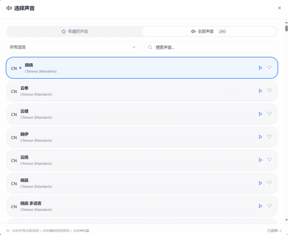The width and height of the screenshot is (288, 235).
Task: Play preview of 晓晓 voice
Action: 260,68
